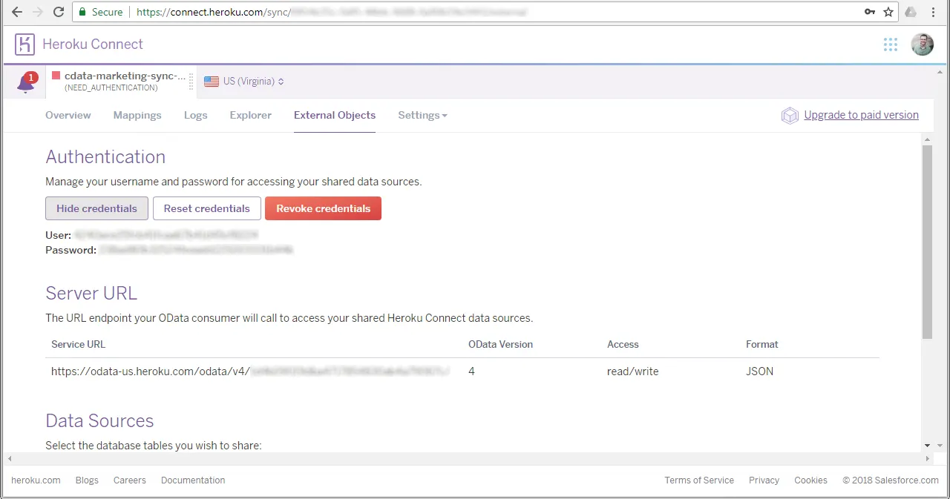This screenshot has height=499, width=950.
Task: Select the External Objects tab
Action: [335, 116]
